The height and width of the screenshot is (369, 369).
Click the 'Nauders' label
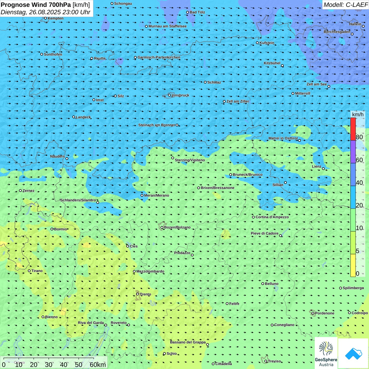tap(57, 156)
